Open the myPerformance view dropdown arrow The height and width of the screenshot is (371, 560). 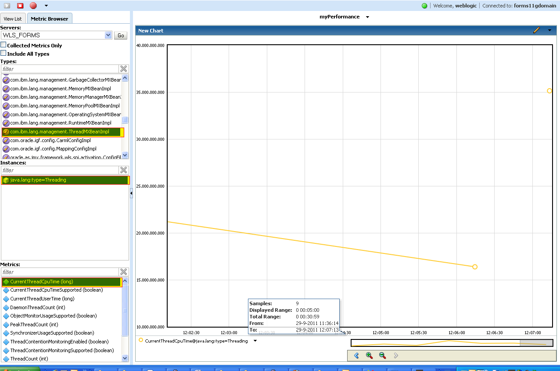(x=367, y=17)
